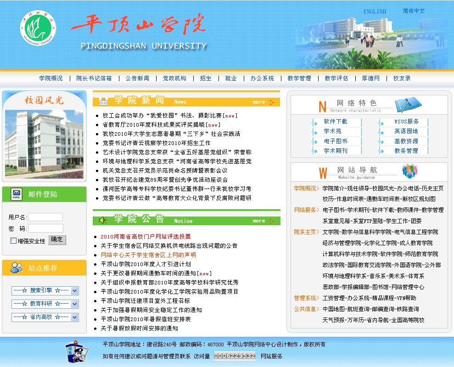Screen dimensions: 454x367
Task: Select 招生 from the navigation bar
Action: coord(206,78)
